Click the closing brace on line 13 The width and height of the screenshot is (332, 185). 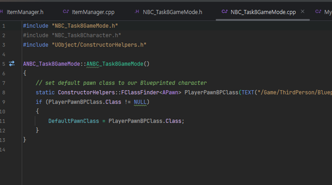click(25, 140)
